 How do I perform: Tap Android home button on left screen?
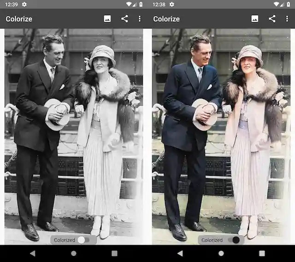pos(74,253)
